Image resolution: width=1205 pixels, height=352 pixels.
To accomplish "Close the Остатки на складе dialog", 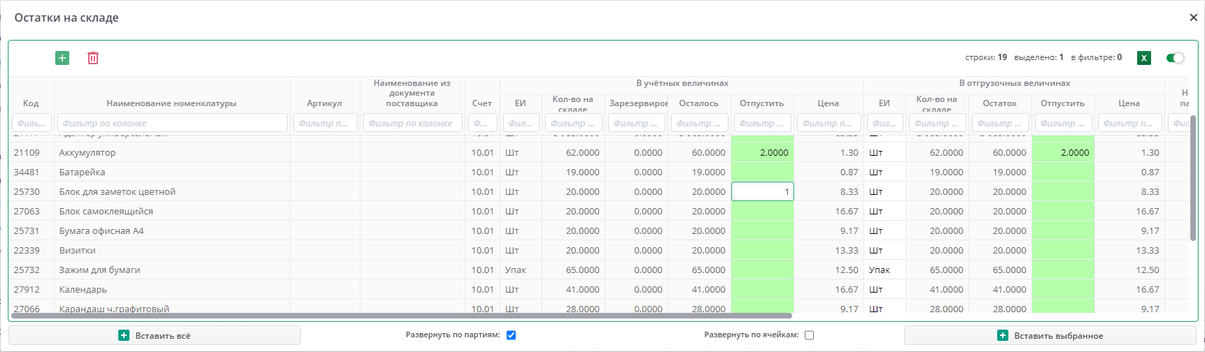I will tap(1193, 17).
